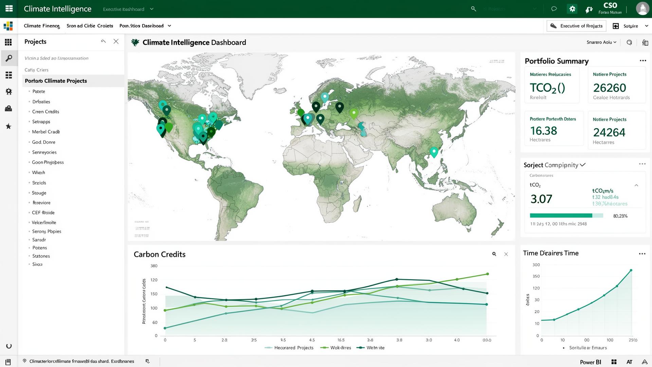This screenshot has width=652, height=367.
Task: Open the tiles view icon in the left sidebar
Action: [8, 75]
